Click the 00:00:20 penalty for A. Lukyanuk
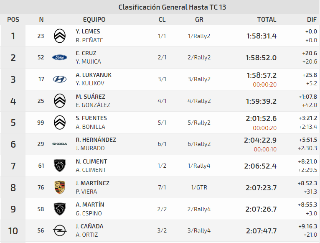Image resolution: width=320 pixels, height=243 pixels. pos(264,84)
